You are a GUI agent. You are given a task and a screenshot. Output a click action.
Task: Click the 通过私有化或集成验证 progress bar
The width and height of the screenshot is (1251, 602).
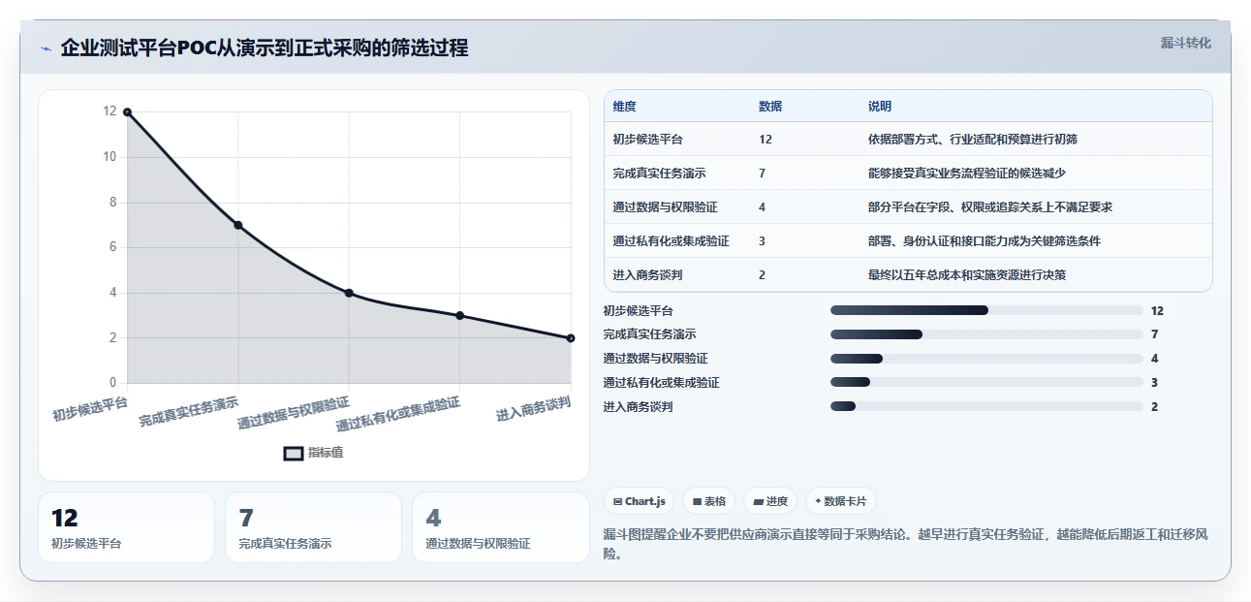(x=986, y=383)
